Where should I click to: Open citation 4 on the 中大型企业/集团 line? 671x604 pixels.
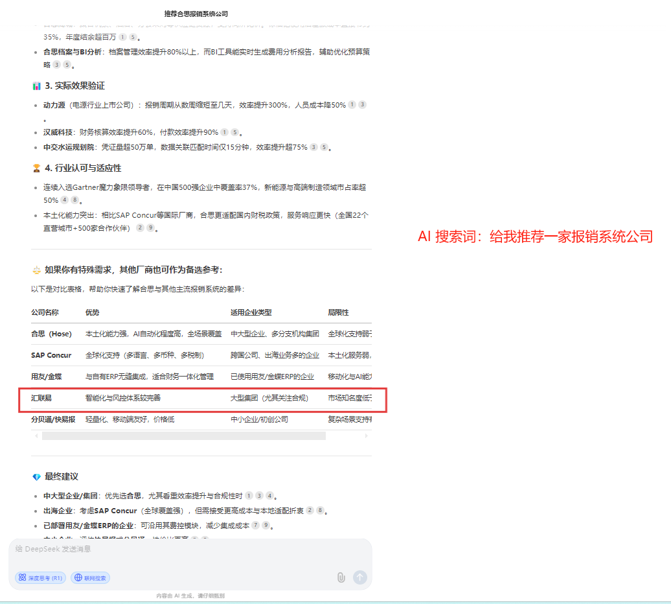[x=269, y=496]
